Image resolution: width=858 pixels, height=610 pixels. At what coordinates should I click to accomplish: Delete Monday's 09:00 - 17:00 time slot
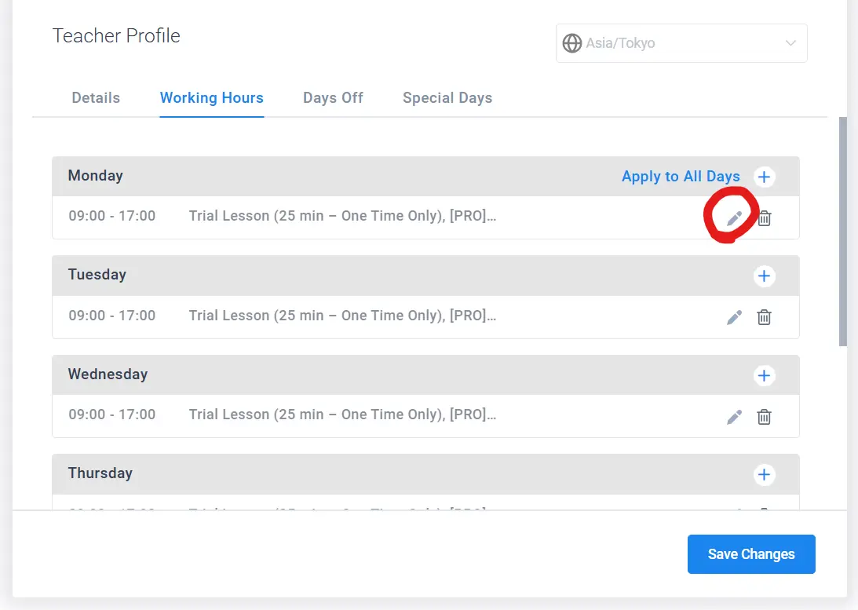(x=765, y=218)
